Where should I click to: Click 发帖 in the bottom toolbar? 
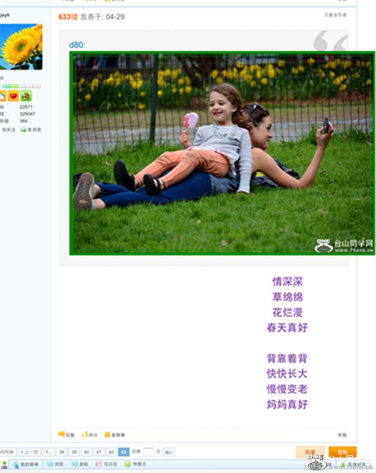click(x=80, y=464)
